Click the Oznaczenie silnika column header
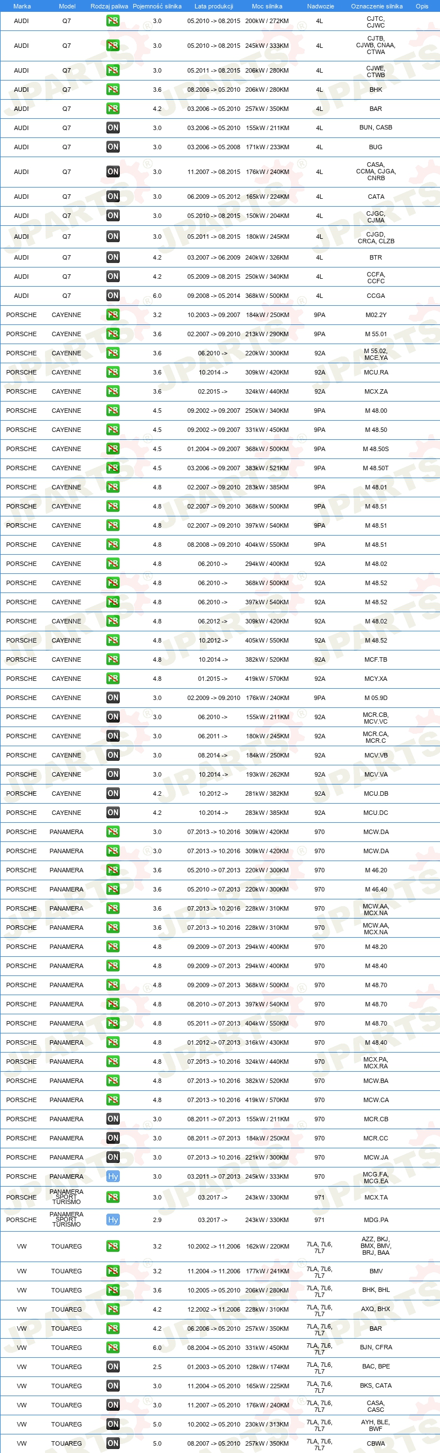Viewport: 440px width, 1453px height. coord(377,6)
